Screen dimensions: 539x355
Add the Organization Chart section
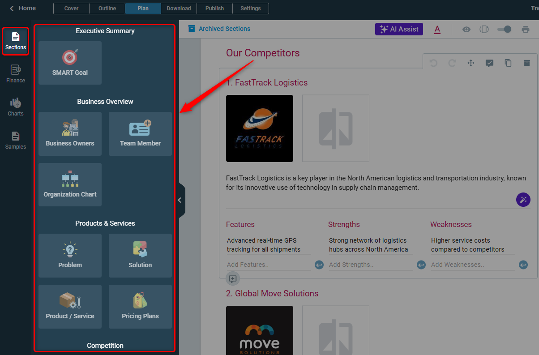coord(70,185)
